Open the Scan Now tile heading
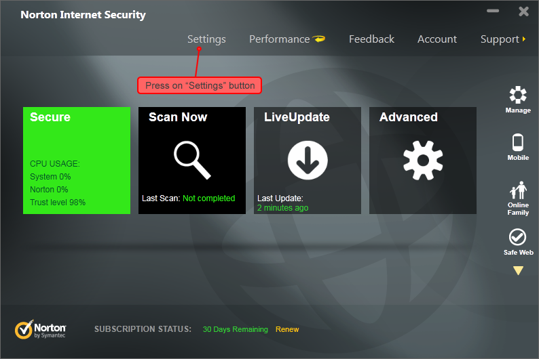The image size is (539, 359). pos(178,117)
